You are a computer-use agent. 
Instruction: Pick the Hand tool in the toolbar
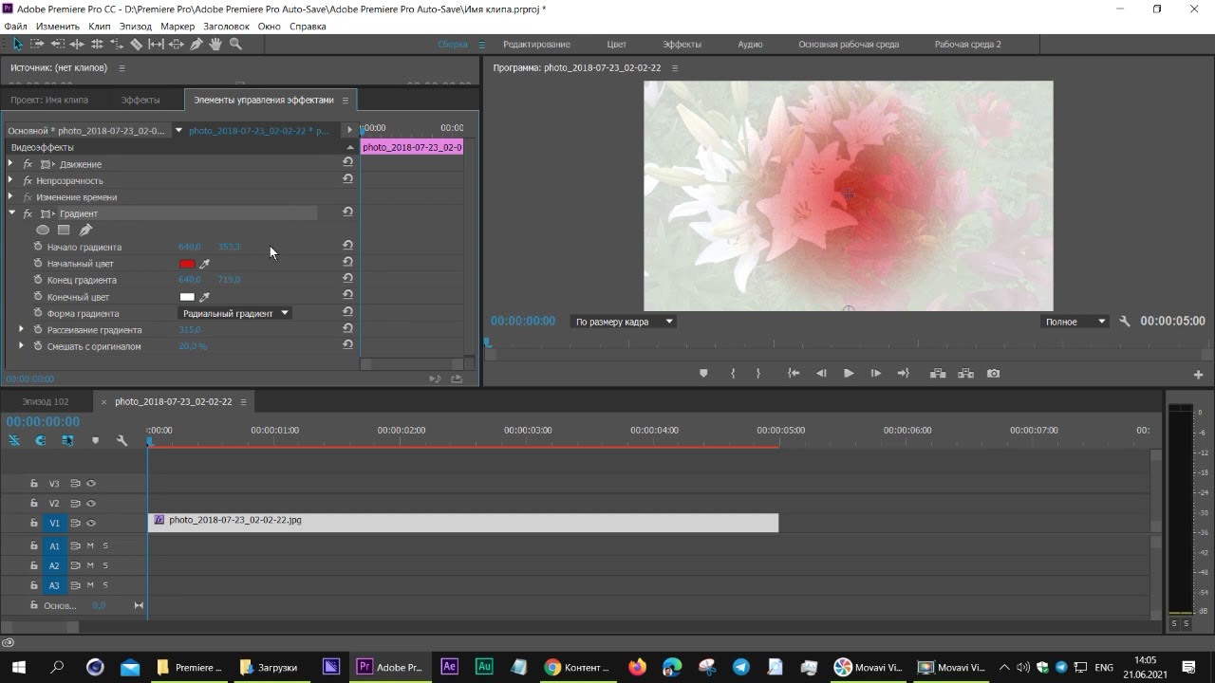click(x=215, y=45)
